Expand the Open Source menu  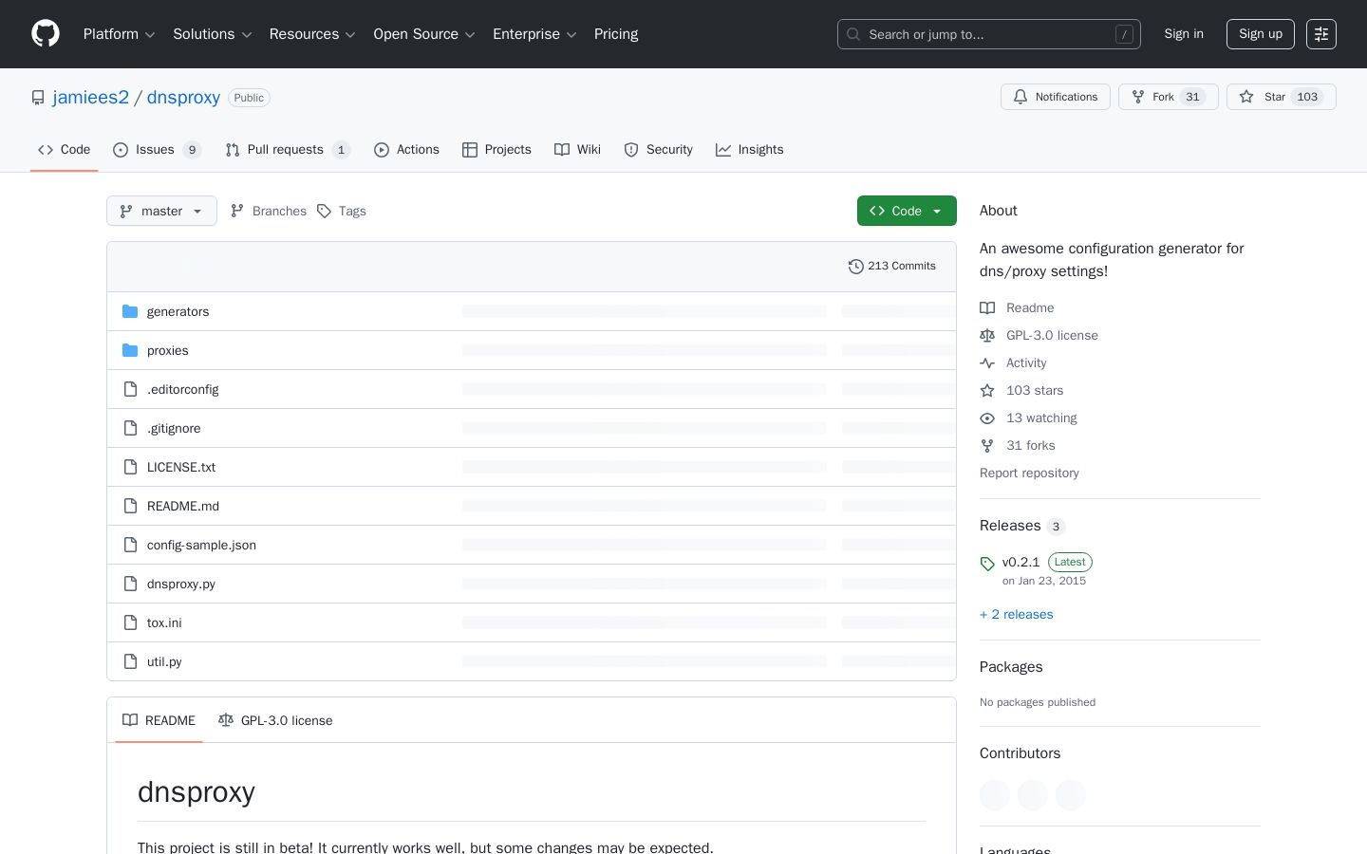(x=424, y=34)
